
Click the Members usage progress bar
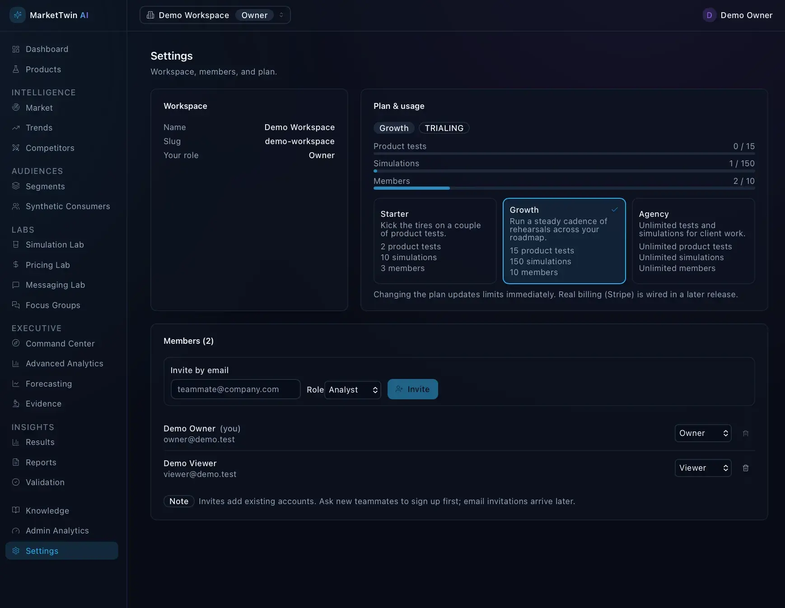pyautogui.click(x=564, y=188)
